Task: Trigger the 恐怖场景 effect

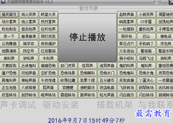Action: click(68, 73)
